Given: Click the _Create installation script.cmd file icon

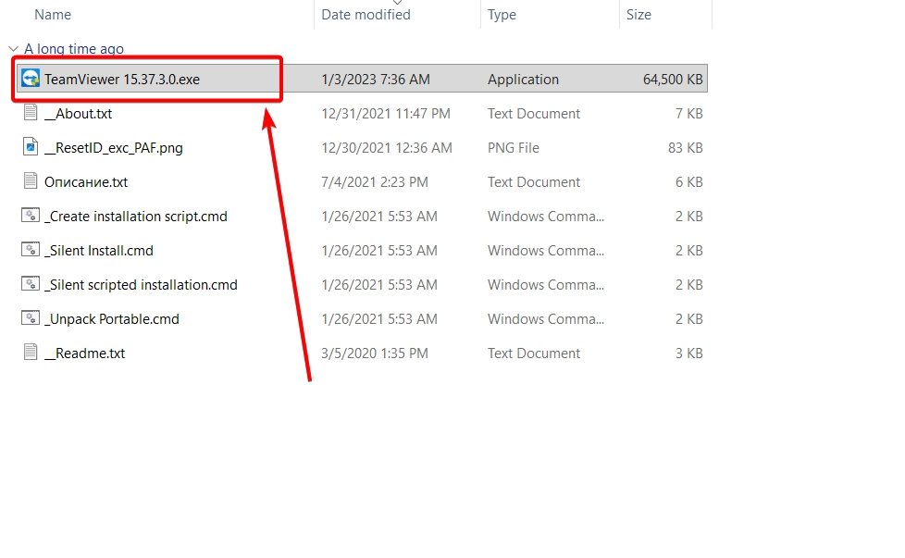Looking at the screenshot, I should (x=31, y=216).
